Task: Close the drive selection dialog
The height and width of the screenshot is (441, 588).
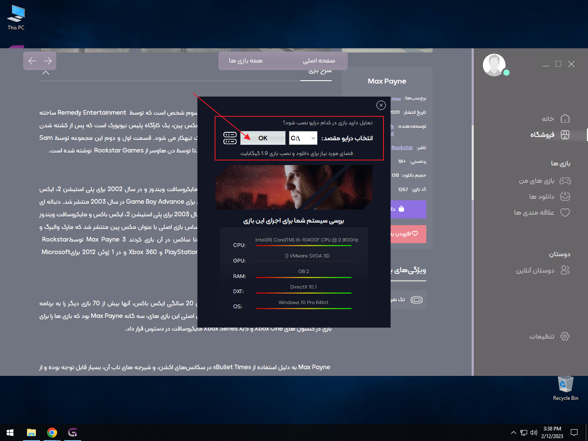Action: (x=381, y=105)
